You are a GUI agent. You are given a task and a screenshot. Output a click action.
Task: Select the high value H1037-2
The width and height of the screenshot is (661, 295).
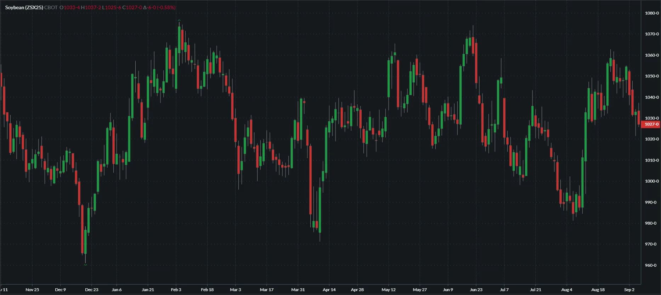91,7
